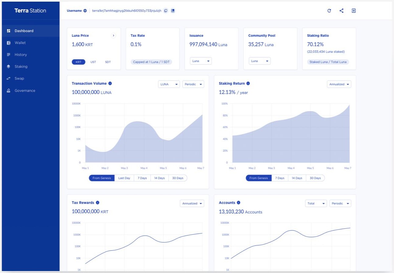Click History list icon in sidebar
This screenshot has height=273, width=394.
(x=9, y=54)
